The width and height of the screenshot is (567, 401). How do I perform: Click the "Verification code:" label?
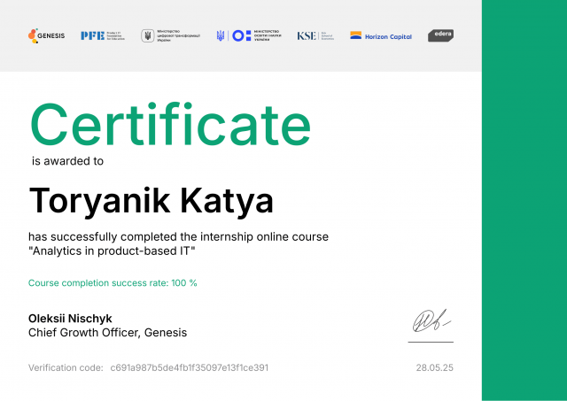[65, 367]
